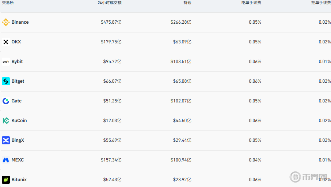331x187 pixels.
Task: Select OKX open interest $63.09亿
Action: (x=182, y=42)
